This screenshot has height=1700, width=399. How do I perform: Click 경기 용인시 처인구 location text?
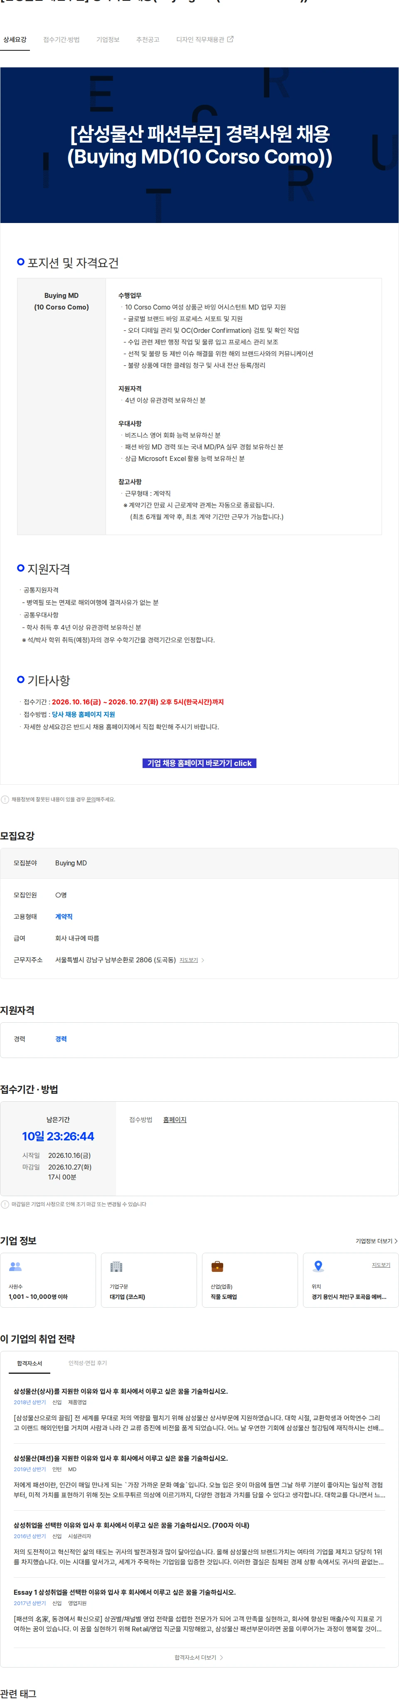point(349,1297)
